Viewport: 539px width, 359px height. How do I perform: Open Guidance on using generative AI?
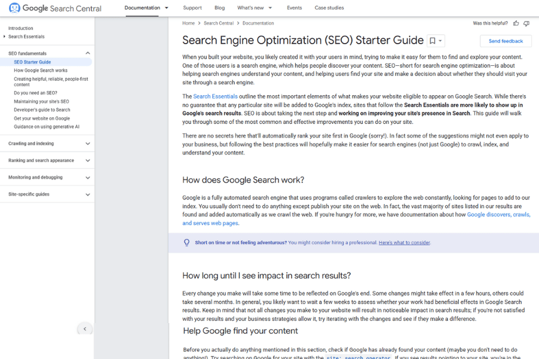pos(47,127)
